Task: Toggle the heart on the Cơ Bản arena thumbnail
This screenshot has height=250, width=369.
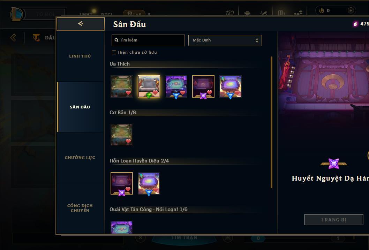Action: [x=128, y=141]
